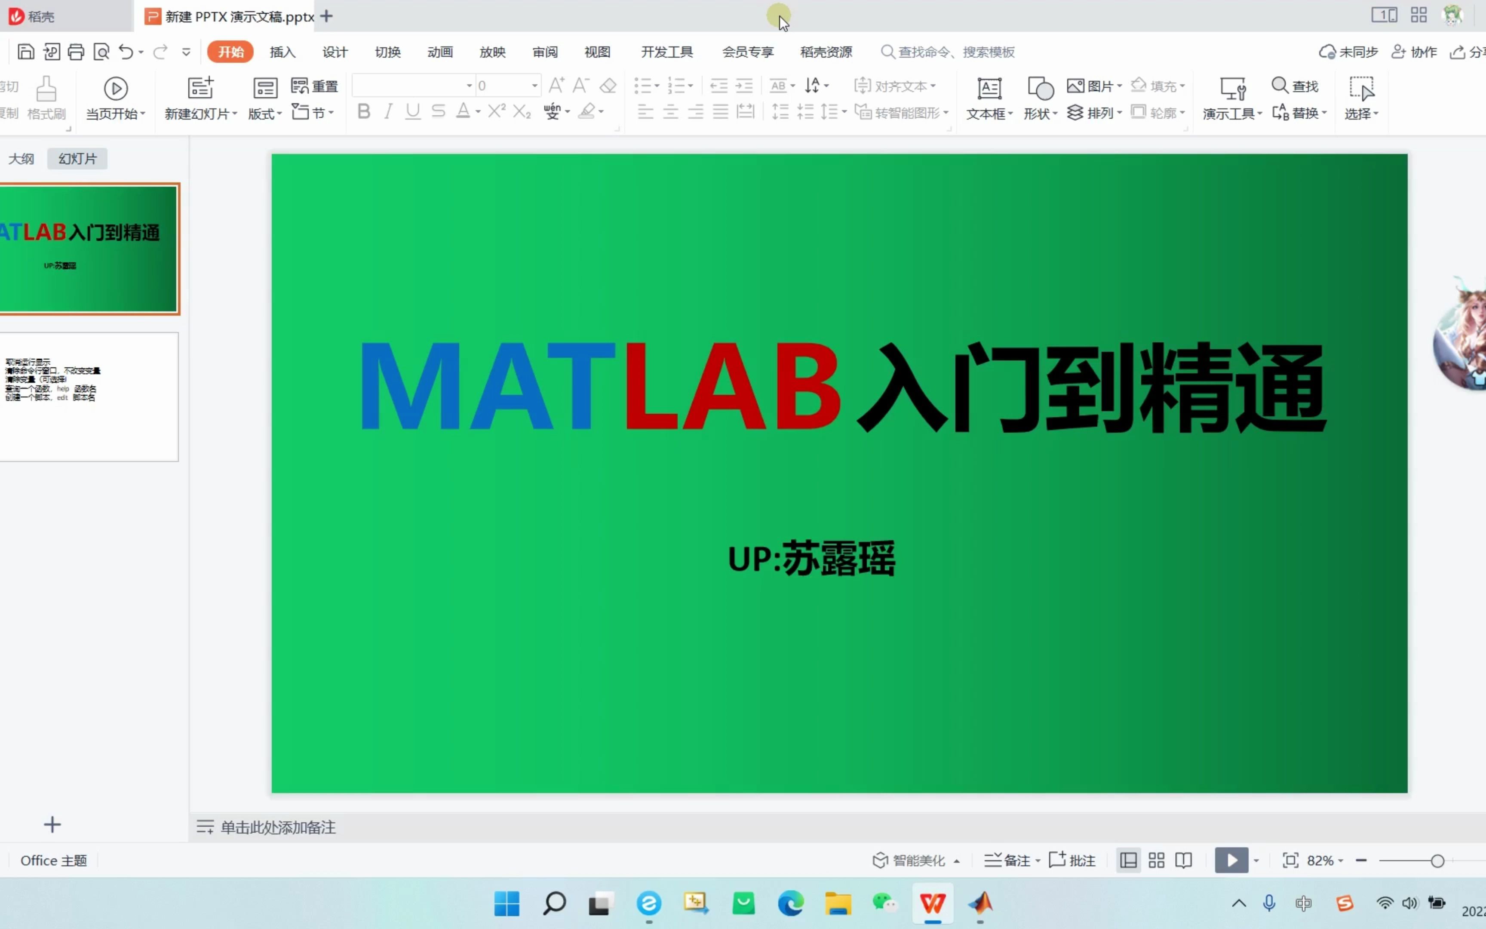Expand the Arrange (排列) dropdown
This screenshot has height=929, width=1486.
pyautogui.click(x=1094, y=112)
